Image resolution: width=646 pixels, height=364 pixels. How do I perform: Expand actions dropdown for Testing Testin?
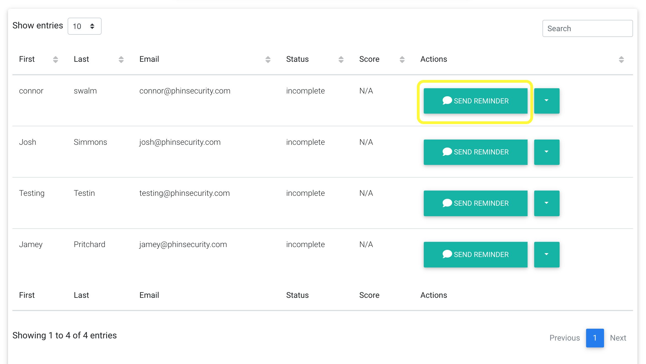click(x=547, y=203)
